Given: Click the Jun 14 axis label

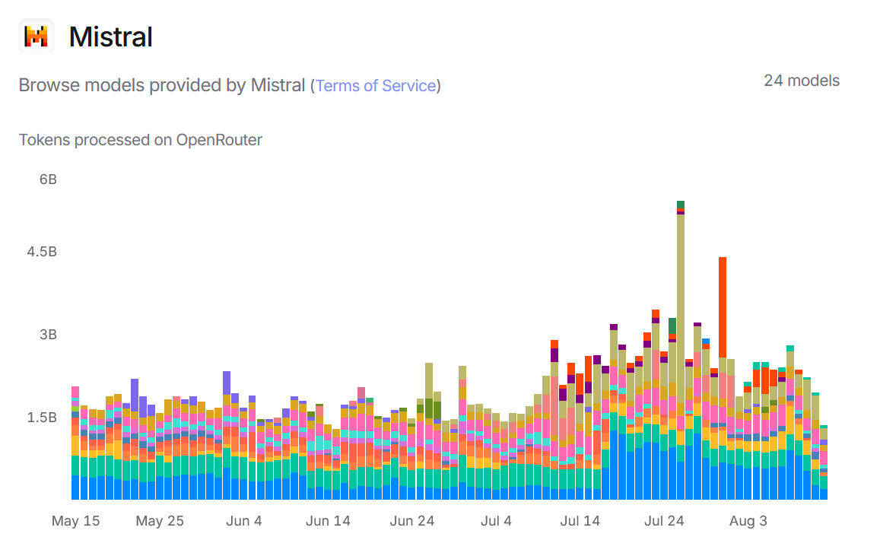Looking at the screenshot, I should tap(328, 521).
